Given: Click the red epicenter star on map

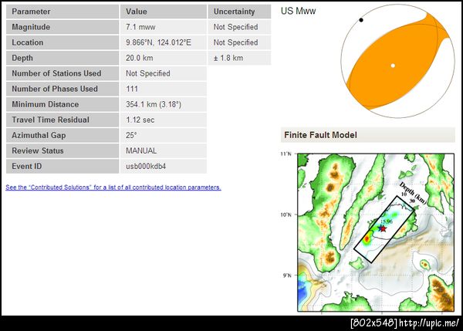Looking at the screenshot, I should pyautogui.click(x=383, y=229).
